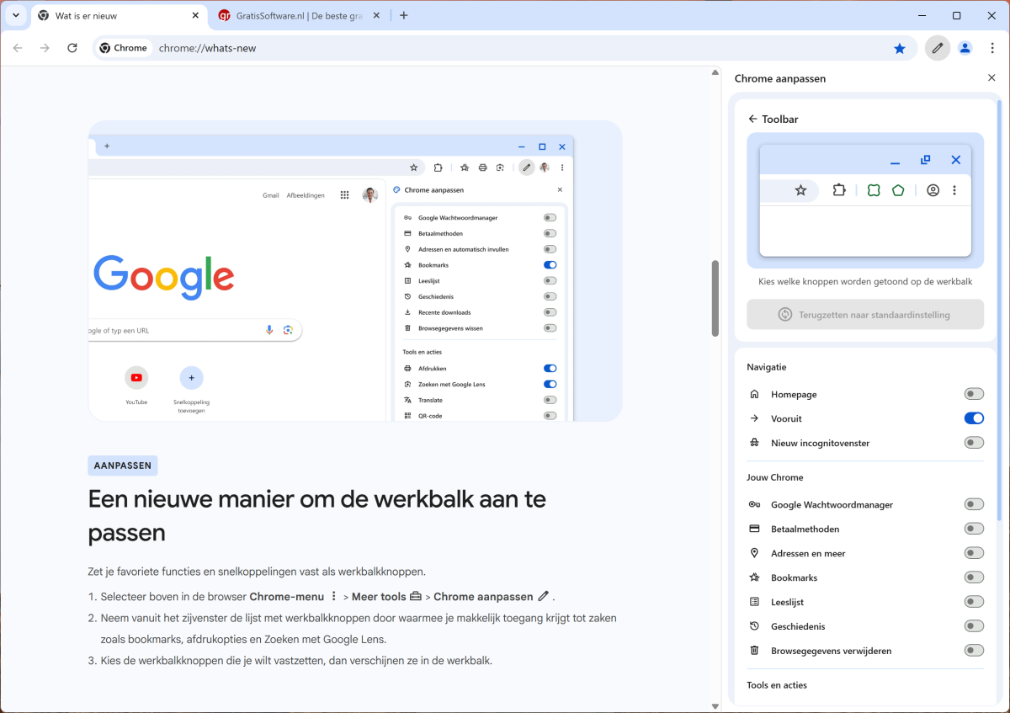This screenshot has width=1010, height=713.
Task: Turn on Nieuw incognitovenster toggle
Action: [x=974, y=443]
